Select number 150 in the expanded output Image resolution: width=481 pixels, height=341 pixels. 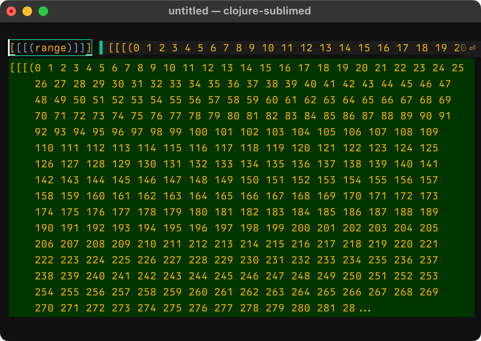click(x=249, y=180)
